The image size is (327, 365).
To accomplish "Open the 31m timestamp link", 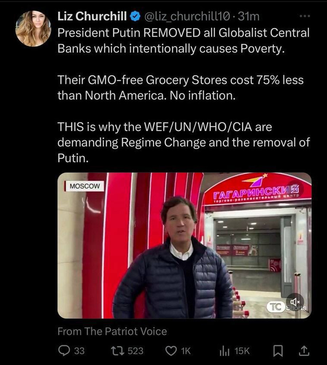I will [x=249, y=16].
